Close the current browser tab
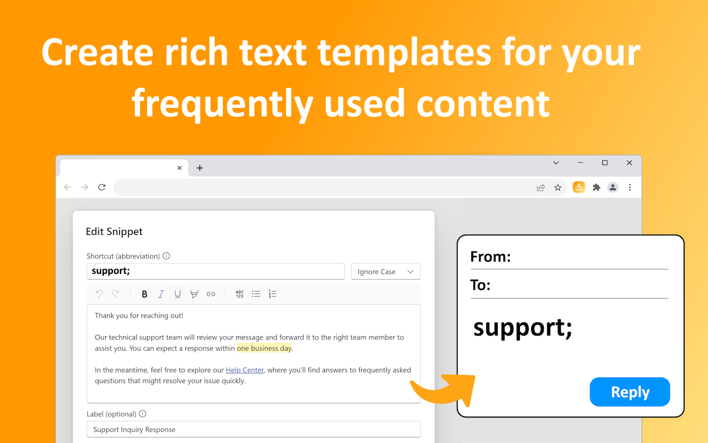The width and height of the screenshot is (708, 443). point(179,168)
